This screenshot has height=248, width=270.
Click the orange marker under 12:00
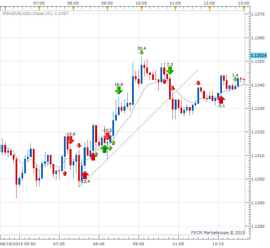coord(210,8)
